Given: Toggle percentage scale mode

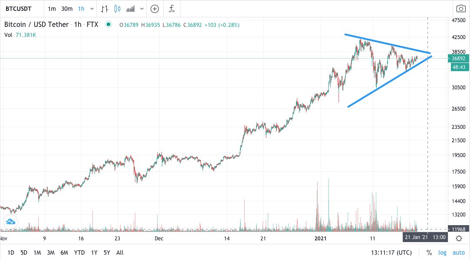Looking at the screenshot, I should (429, 252).
